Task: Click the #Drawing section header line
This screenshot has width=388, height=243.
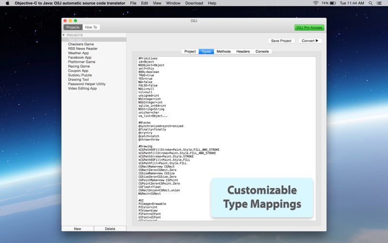Action: point(145,146)
